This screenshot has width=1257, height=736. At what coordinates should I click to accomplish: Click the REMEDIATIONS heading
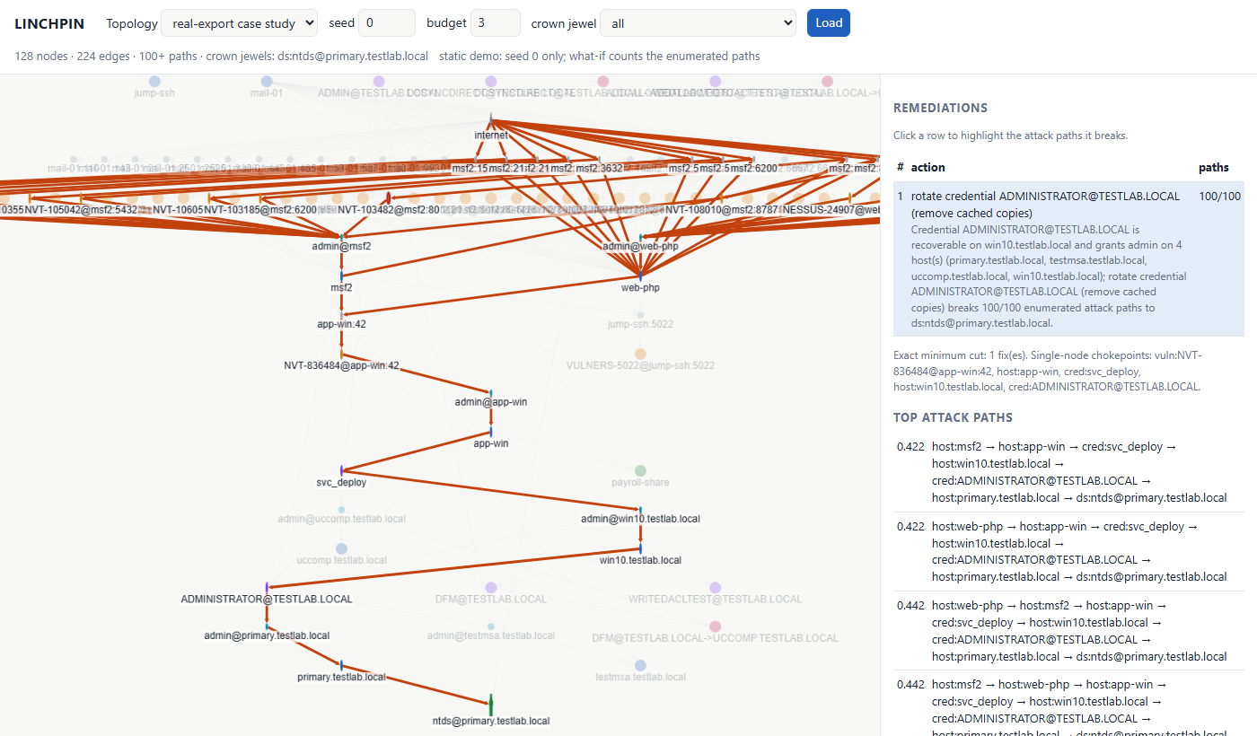tap(940, 108)
